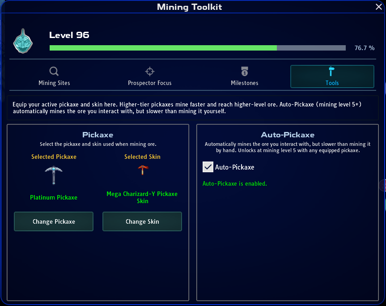
Task: Click the Auto-Pickaxe checkbox label
Action: (x=235, y=167)
